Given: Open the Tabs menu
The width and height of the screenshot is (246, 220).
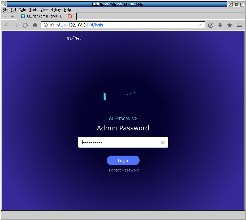Looking at the screenshot, I should [x=23, y=10].
